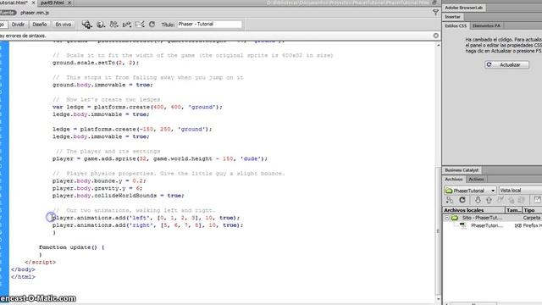Switch to the part9.html document tab
Image resolution: width=542 pixels, height=305 pixels.
tap(53, 3)
